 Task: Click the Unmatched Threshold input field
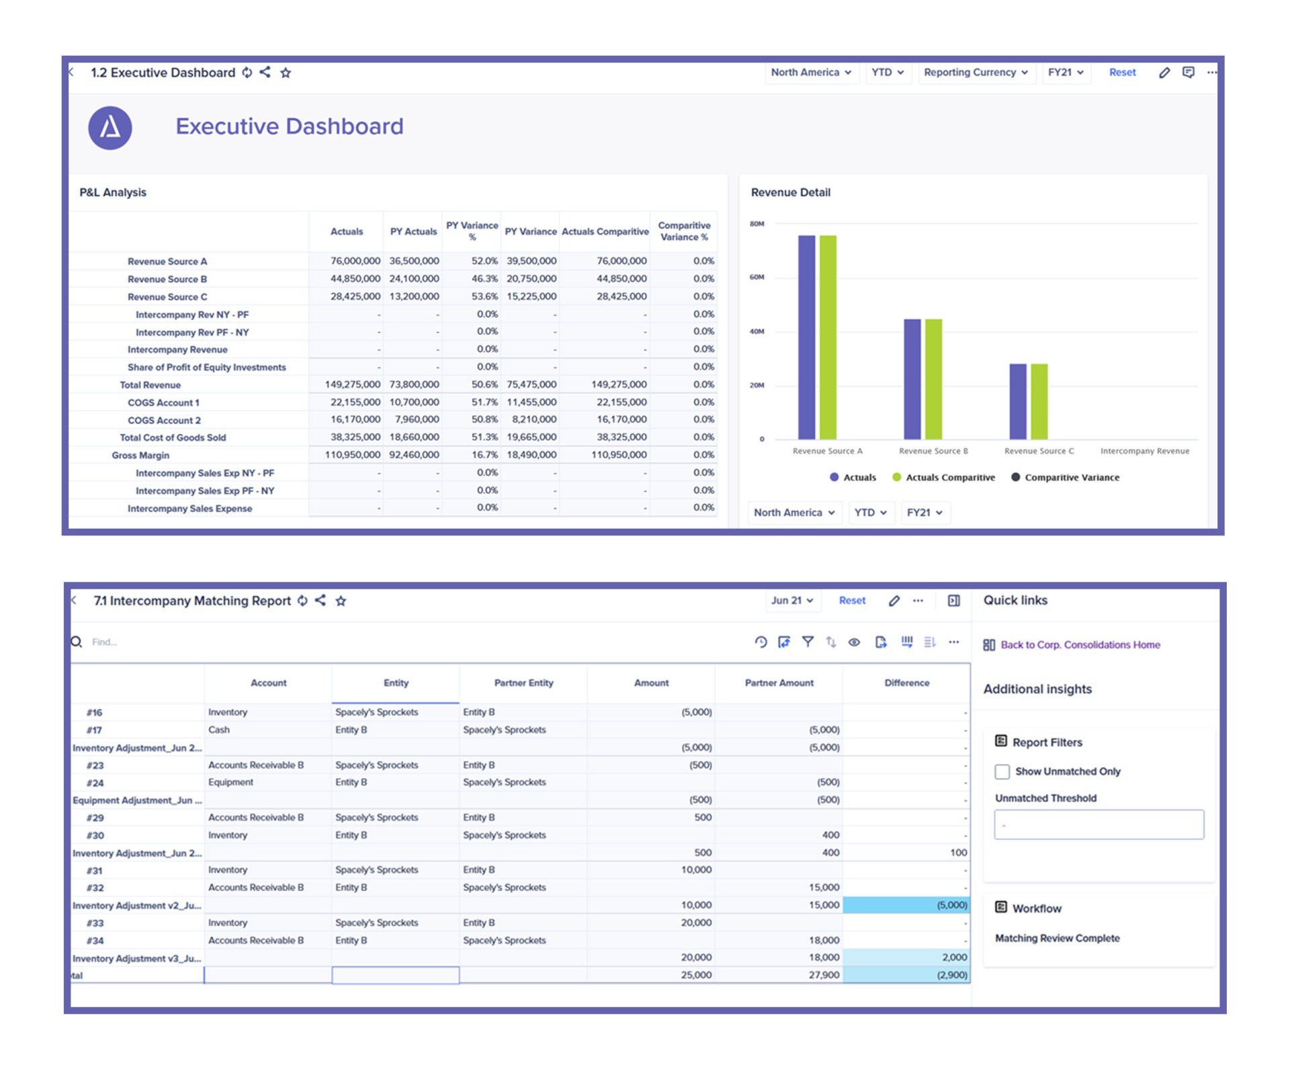tap(1099, 824)
